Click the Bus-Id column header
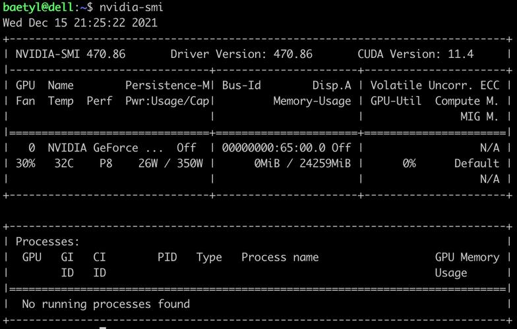The image size is (517, 329). (241, 85)
